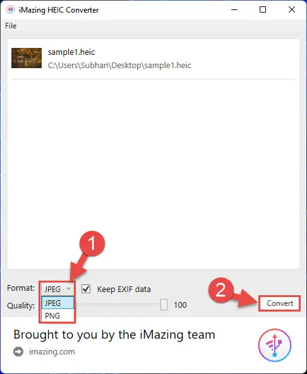Choose PNG from the format list
Screen dimensions: 307x374
point(57,315)
